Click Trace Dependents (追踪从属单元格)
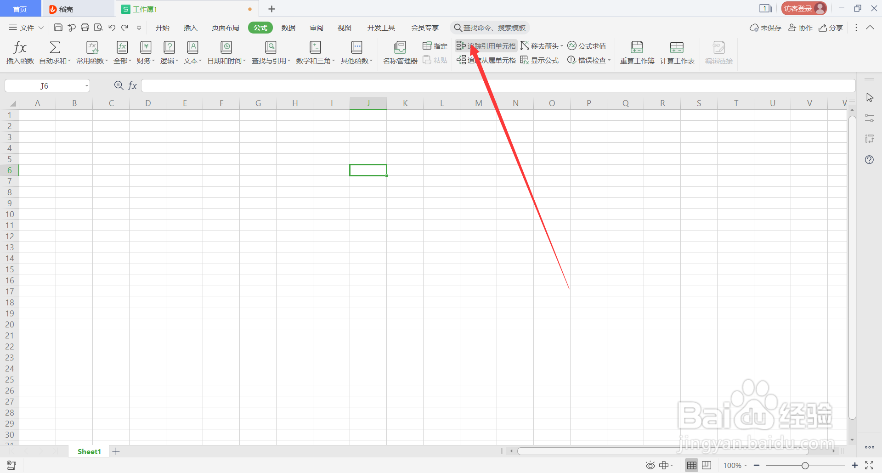This screenshot has height=473, width=882. click(486, 60)
